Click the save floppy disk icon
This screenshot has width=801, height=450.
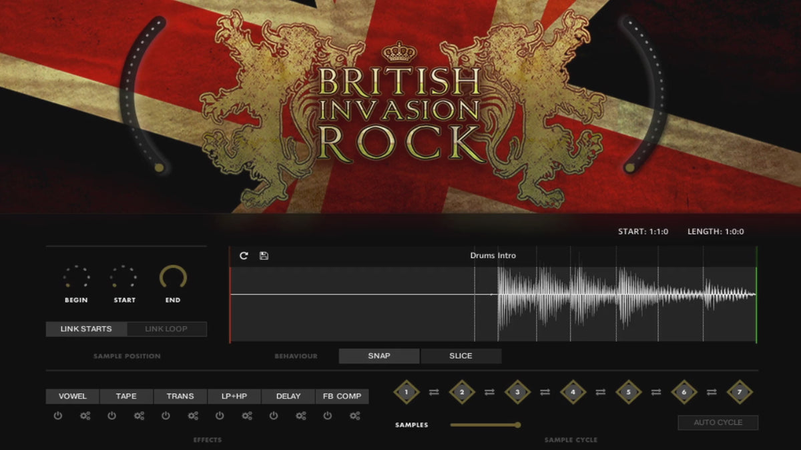(264, 256)
